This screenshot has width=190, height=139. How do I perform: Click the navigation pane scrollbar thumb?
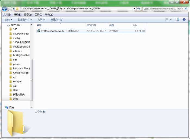coord(31,80)
